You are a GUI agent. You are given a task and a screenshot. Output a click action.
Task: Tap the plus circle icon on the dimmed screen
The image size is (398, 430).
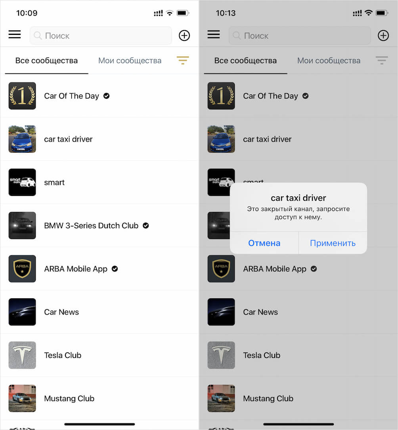[383, 35]
